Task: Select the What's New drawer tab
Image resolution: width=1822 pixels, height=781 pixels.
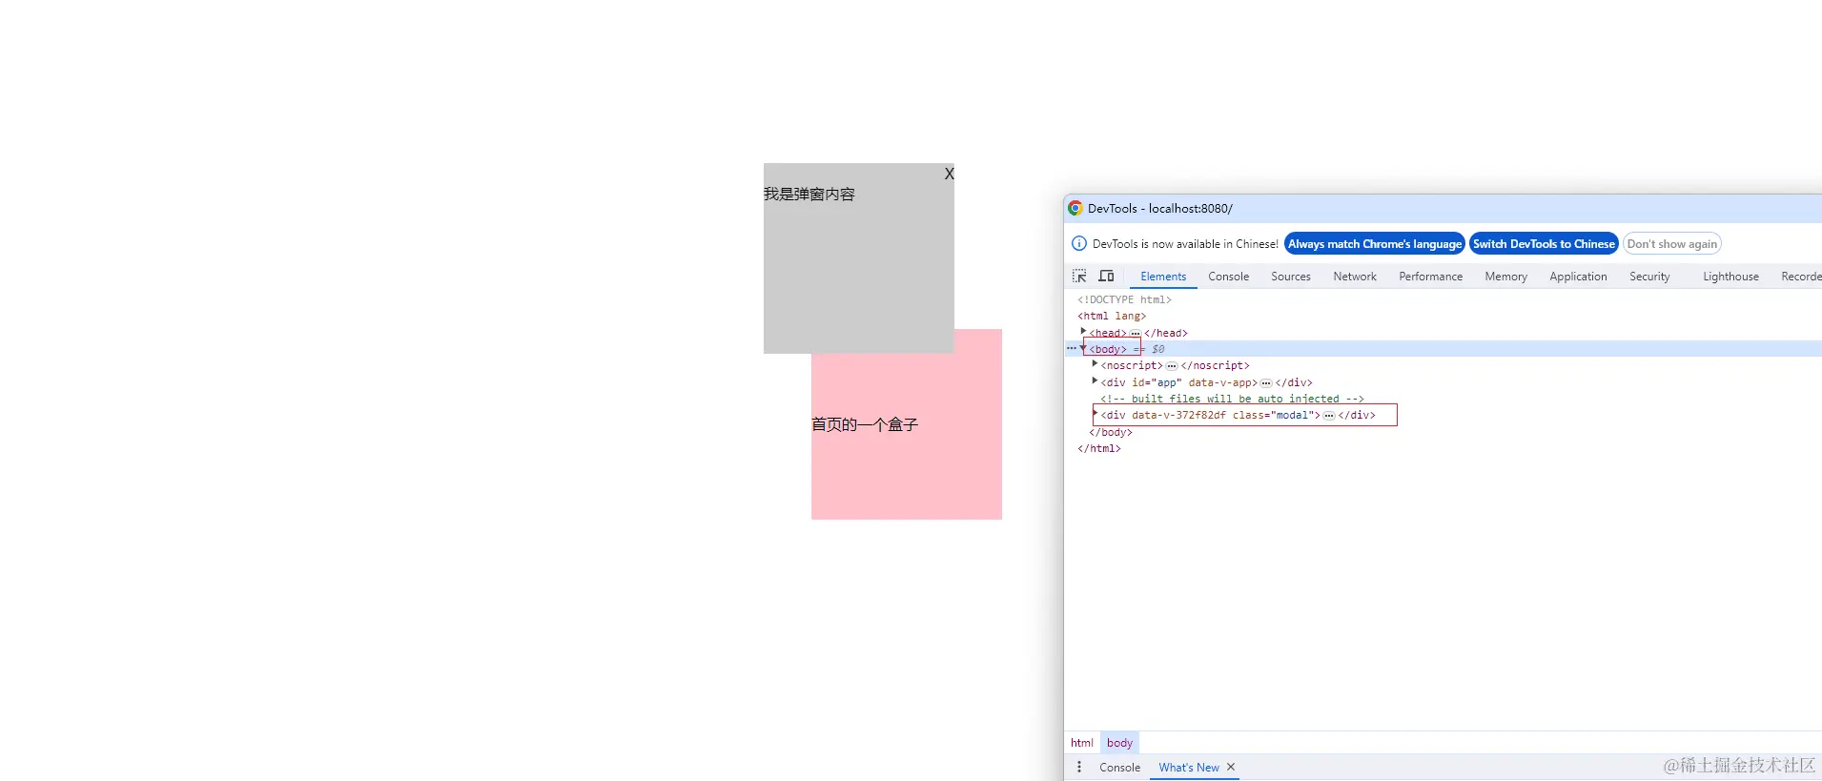Action: click(x=1188, y=767)
